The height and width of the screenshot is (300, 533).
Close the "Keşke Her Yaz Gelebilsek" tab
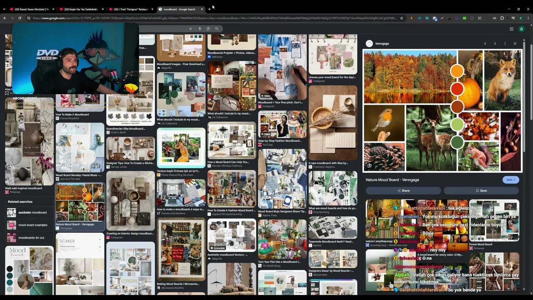(103, 9)
